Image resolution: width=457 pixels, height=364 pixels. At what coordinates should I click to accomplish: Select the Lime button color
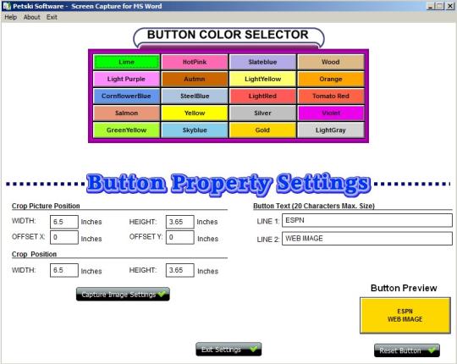pos(126,62)
